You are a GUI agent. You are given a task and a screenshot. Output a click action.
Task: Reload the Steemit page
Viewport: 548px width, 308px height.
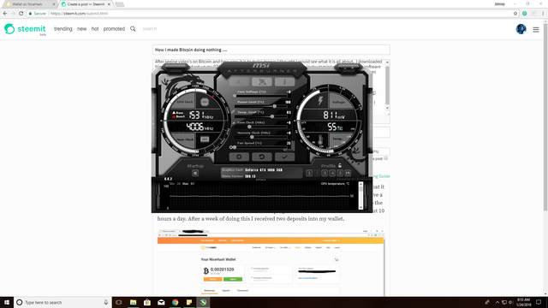(x=21, y=14)
